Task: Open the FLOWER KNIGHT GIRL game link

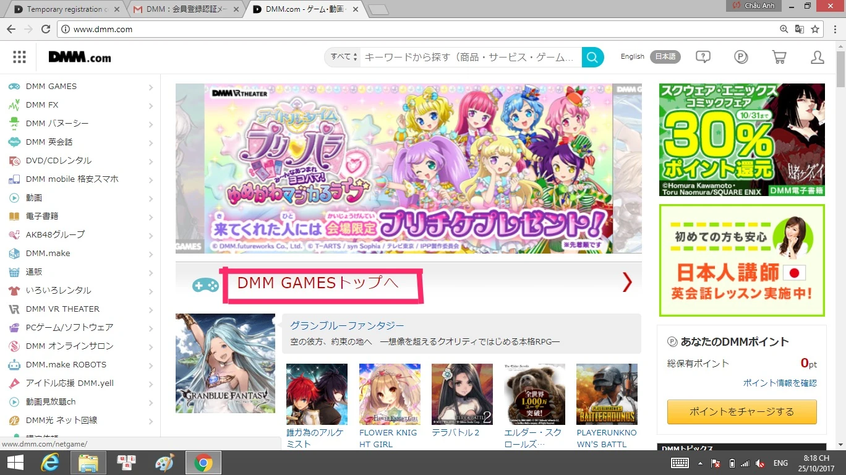Action: pos(390,438)
